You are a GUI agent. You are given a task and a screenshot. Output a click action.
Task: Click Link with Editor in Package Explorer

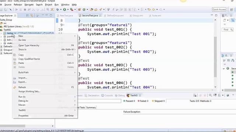(x=32, y=15)
